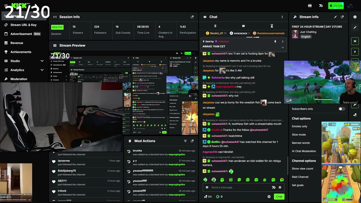Click KickBot username in chat
Image resolution: width=361 pixels, height=203 pixels.
tap(217, 130)
